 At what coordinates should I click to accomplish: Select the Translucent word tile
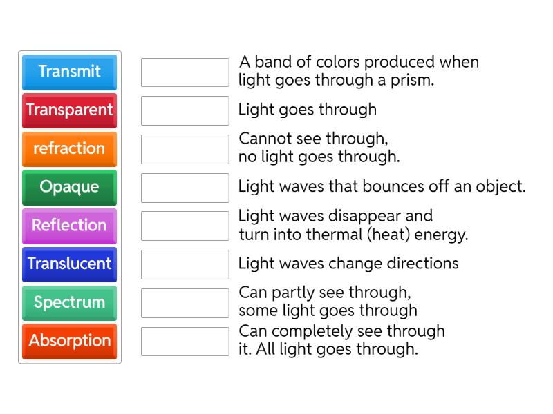coord(68,264)
